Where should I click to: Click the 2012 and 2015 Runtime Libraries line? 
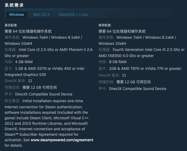pyautogui.click(x=46, y=124)
